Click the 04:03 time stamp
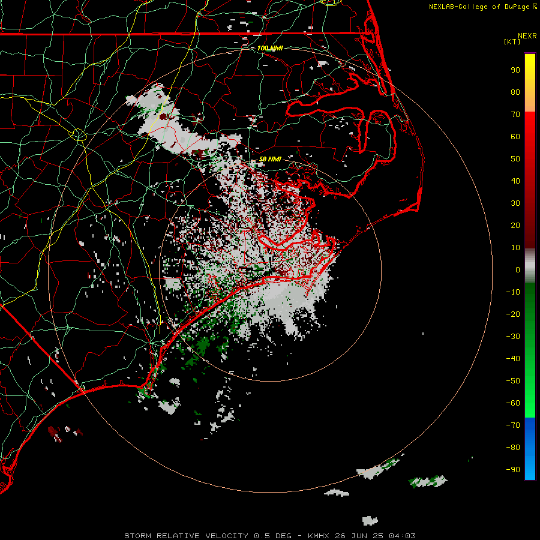Viewport: 540px width, 540px height. pyautogui.click(x=402, y=536)
